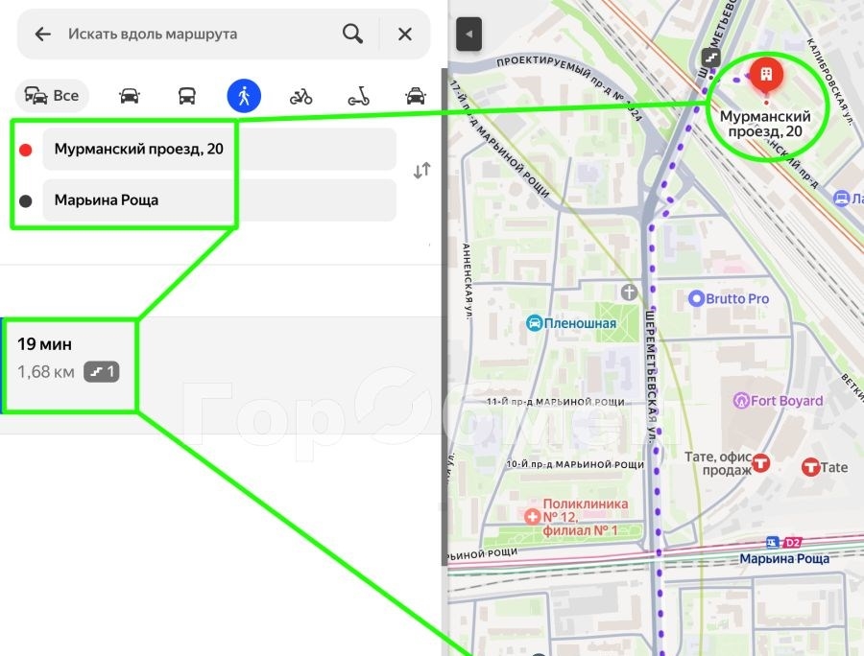Collapse the side panel with arrow button
The width and height of the screenshot is (864, 656).
[468, 35]
